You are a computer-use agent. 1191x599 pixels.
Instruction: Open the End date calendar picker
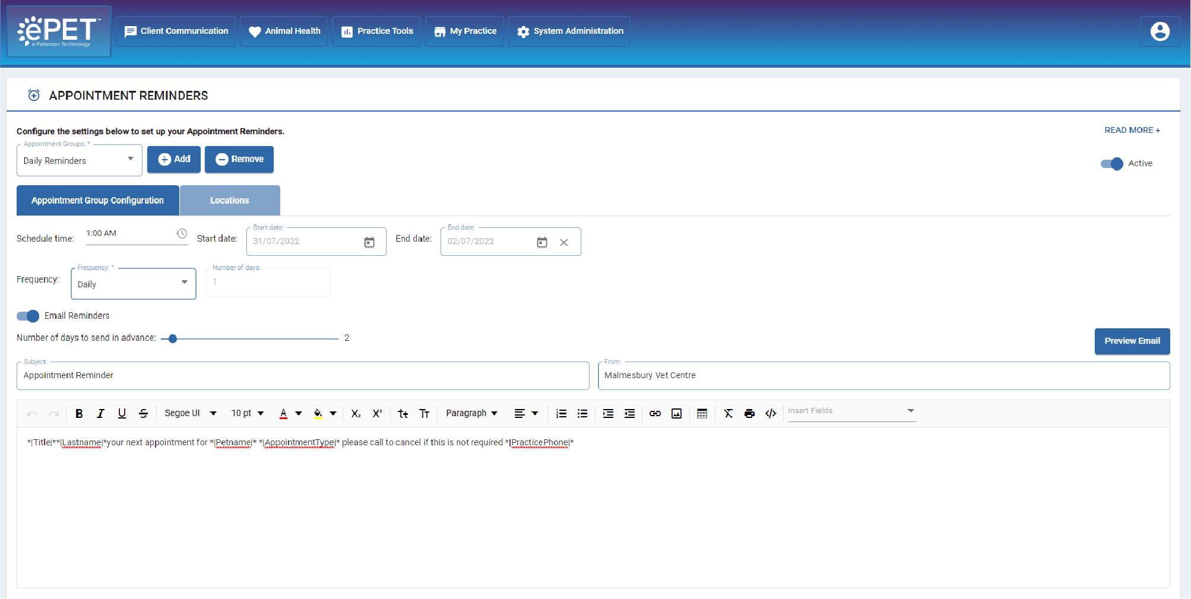[x=542, y=242]
